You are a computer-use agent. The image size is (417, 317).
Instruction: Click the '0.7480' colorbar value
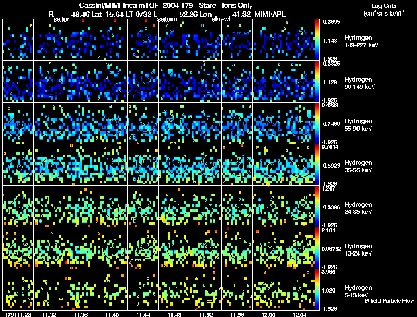332,124
